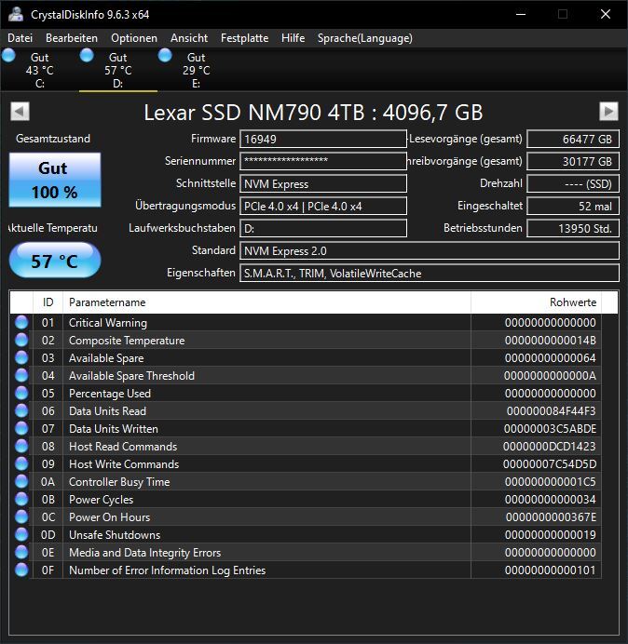Click the blue health orb for drive E:
The width and height of the screenshot is (628, 644).
click(x=165, y=56)
